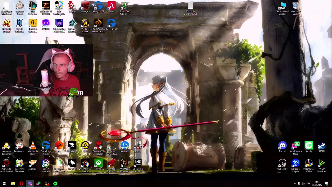Image resolution: width=332 pixels, height=187 pixels.
Task: Open the Metin "dej kreditku" shortcut
Action: [x=6, y=26]
